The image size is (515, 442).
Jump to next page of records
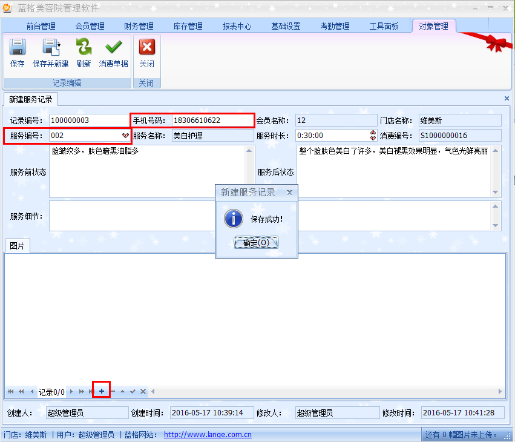81,391
